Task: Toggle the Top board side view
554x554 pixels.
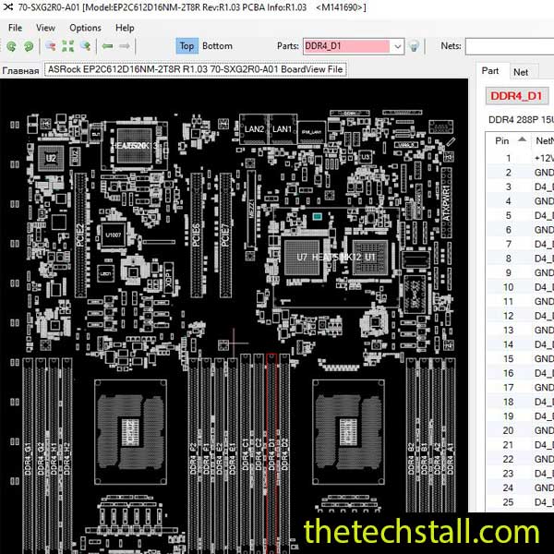Action: tap(187, 46)
